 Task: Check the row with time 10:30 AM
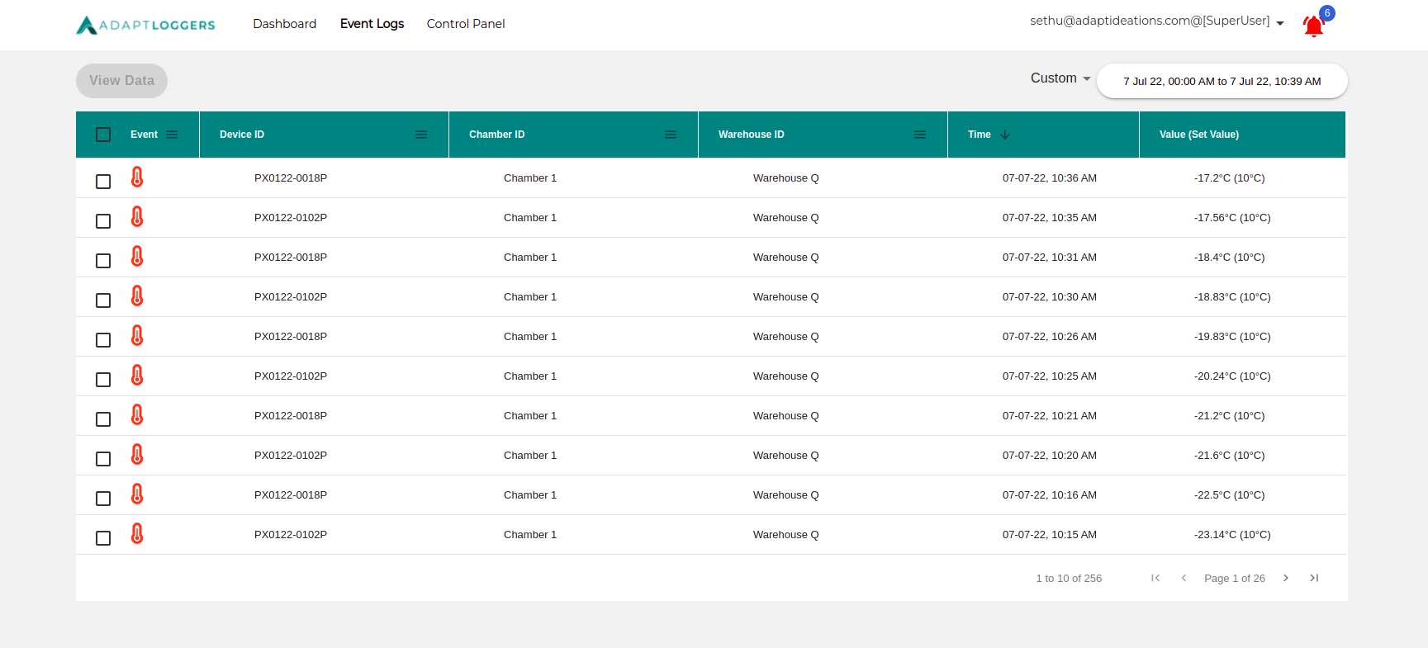pos(103,300)
